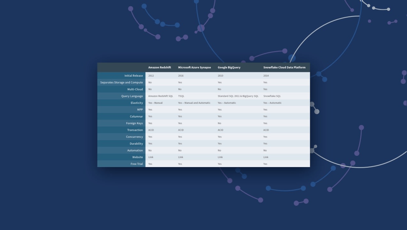
Task: Click the Separates Storage and Compute row label
Action: pos(121,82)
